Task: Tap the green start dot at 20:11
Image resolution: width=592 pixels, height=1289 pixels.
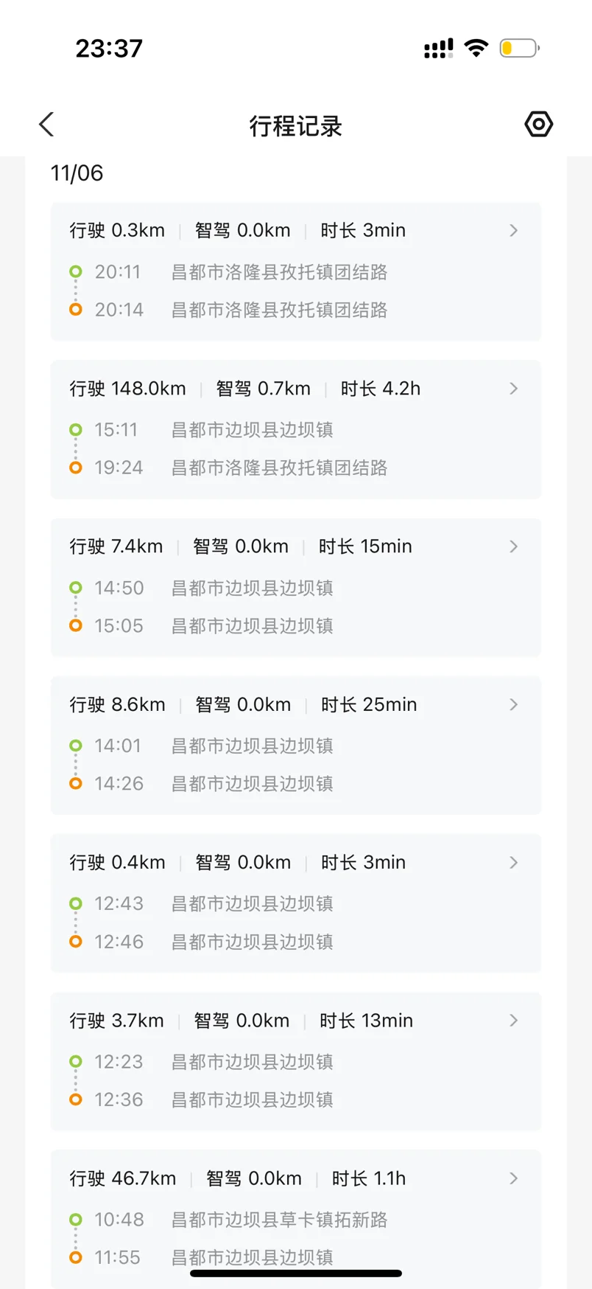Action: tap(76, 271)
